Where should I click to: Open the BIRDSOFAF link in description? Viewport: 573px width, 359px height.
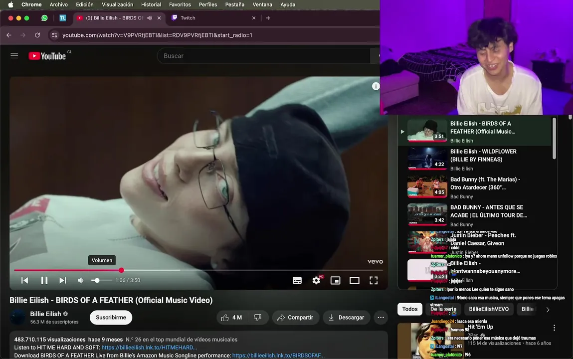click(x=278, y=356)
